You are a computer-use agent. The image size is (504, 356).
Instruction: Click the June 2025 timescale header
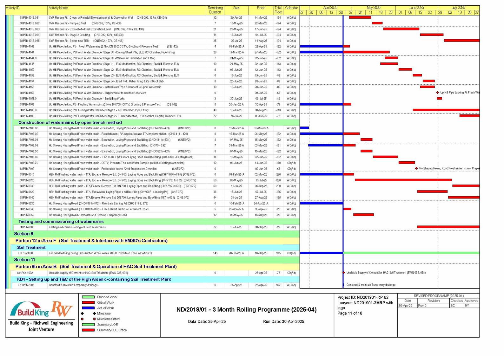(x=416, y=8)
